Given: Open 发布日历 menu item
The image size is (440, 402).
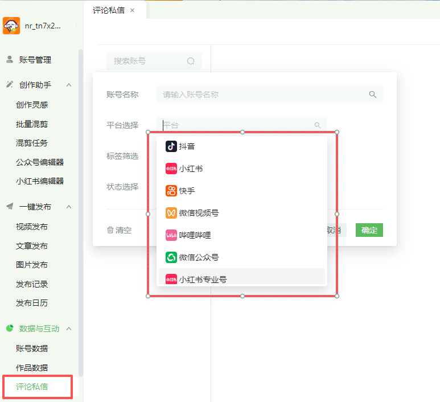Looking at the screenshot, I should [32, 303].
